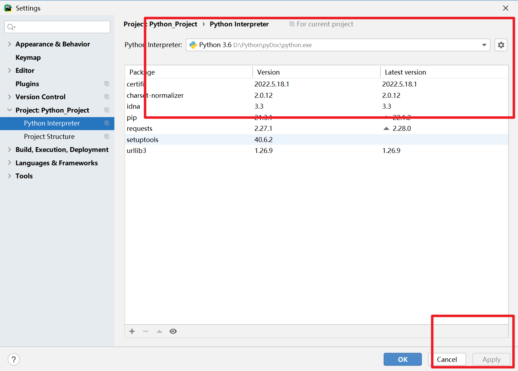The width and height of the screenshot is (518, 371).
Task: Click project-level icon beside Version Control
Action: pos(107,97)
